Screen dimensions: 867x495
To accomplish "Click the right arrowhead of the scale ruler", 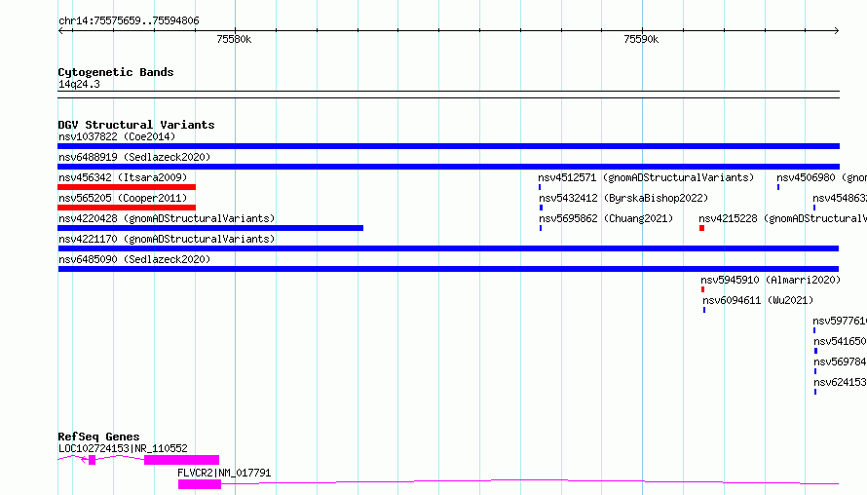I will (837, 30).
